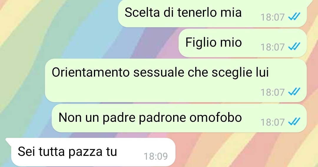
Task: Click the 18:07 time on the "padre padrone" message
Action: pyautogui.click(x=273, y=122)
